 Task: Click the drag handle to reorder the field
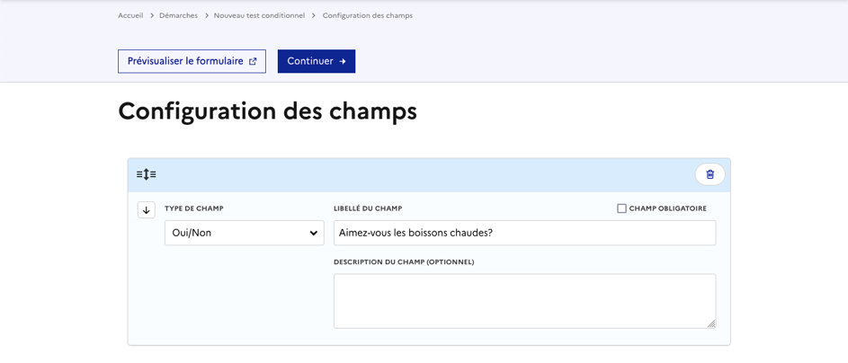pyautogui.click(x=147, y=174)
